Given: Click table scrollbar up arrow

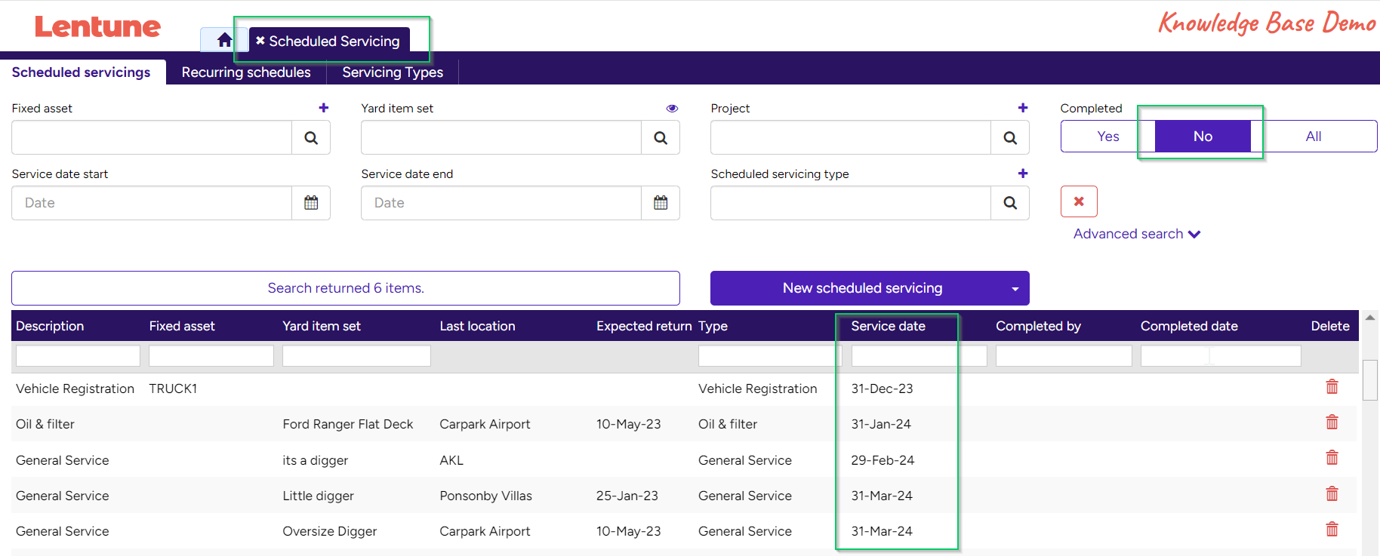Looking at the screenshot, I should [1370, 318].
